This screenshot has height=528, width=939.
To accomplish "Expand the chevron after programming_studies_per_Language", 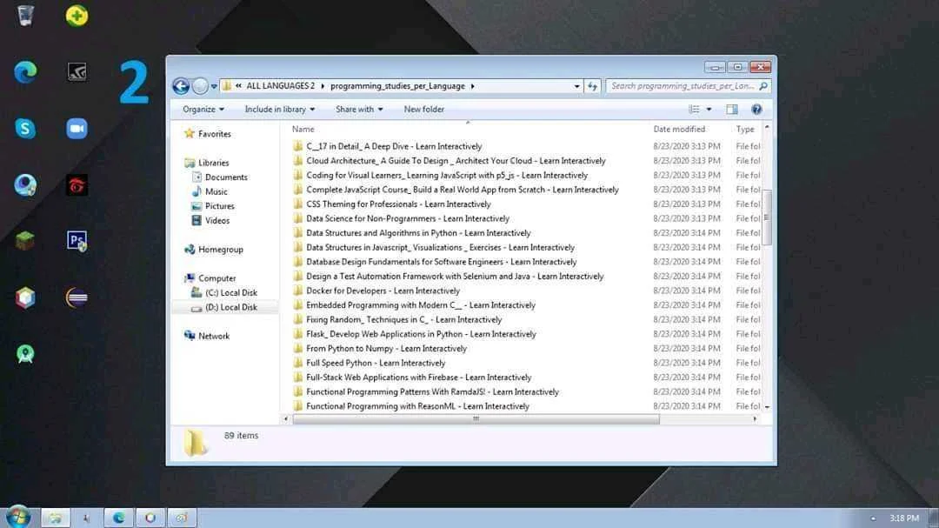I will click(x=472, y=86).
